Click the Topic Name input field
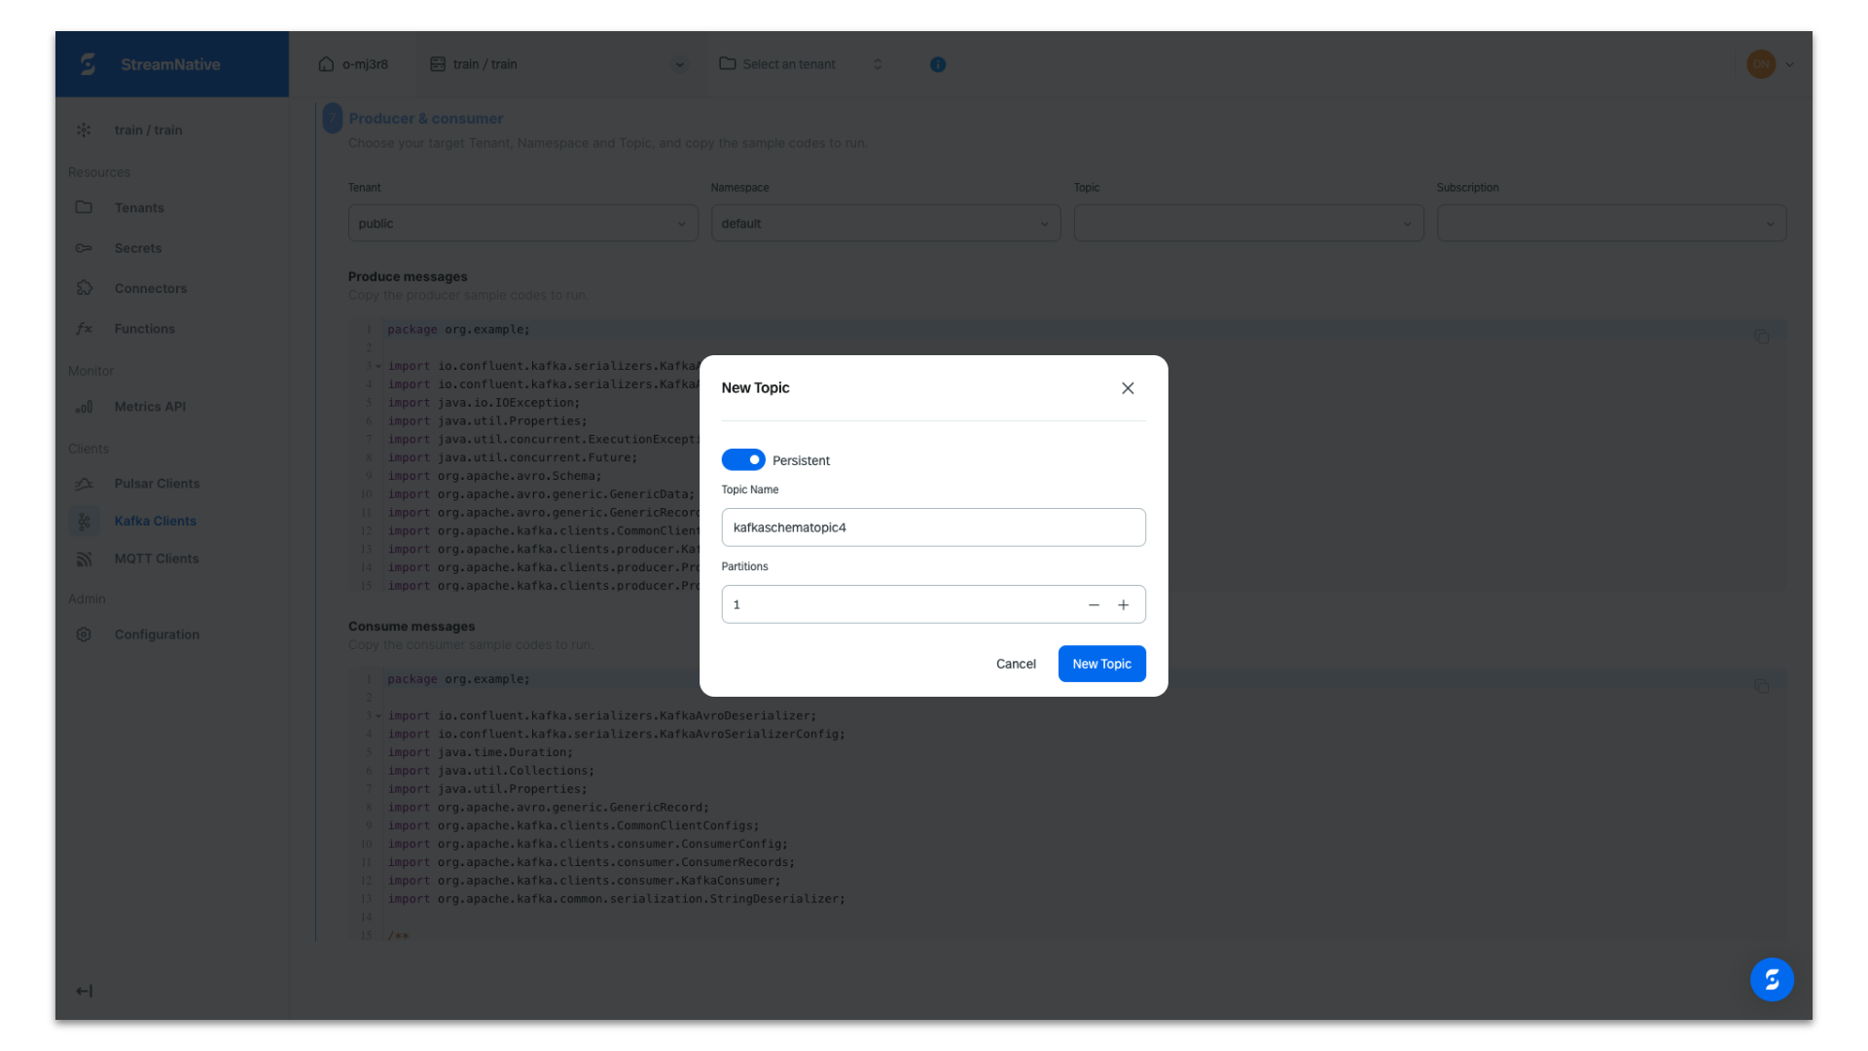The width and height of the screenshot is (1868, 1051). click(x=932, y=527)
